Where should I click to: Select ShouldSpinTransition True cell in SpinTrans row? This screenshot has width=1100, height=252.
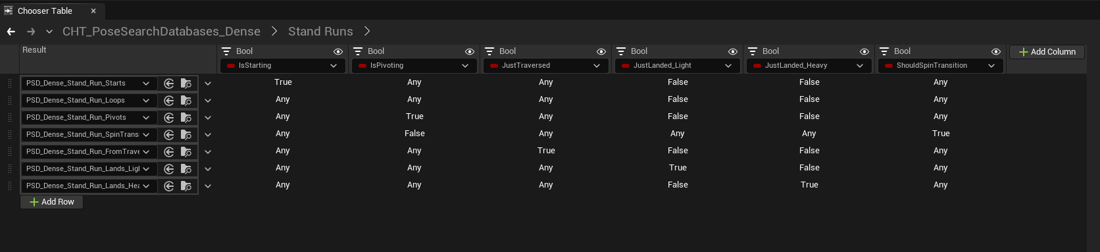point(941,134)
